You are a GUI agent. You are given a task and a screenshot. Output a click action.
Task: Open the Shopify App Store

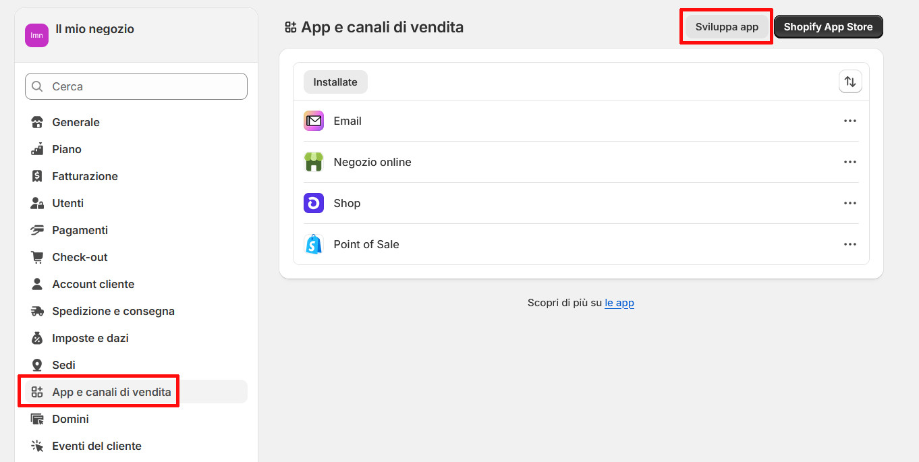(828, 27)
